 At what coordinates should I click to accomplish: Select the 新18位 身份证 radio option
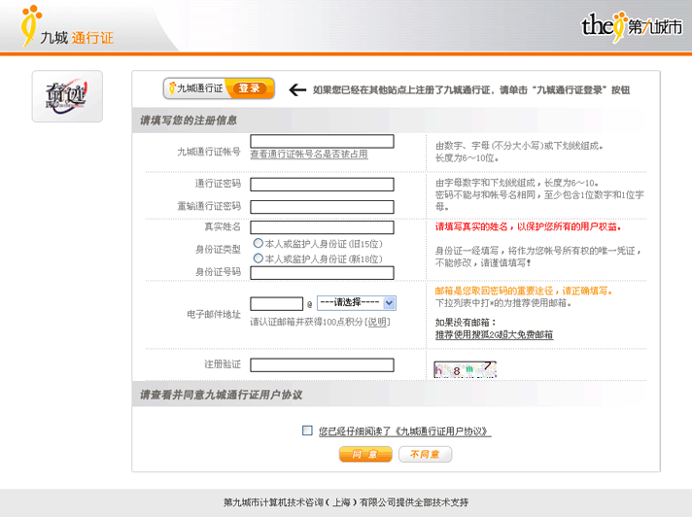(259, 258)
